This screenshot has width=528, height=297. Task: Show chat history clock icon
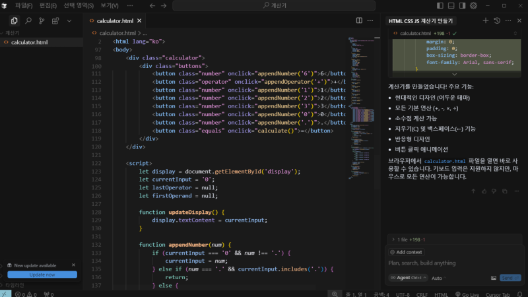497,21
